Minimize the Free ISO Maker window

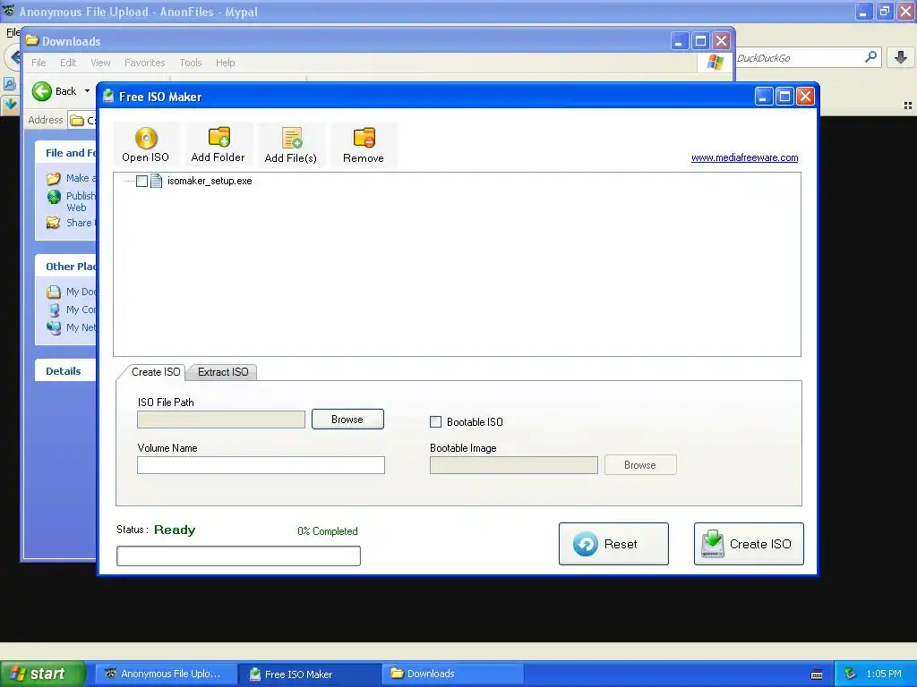pos(763,97)
